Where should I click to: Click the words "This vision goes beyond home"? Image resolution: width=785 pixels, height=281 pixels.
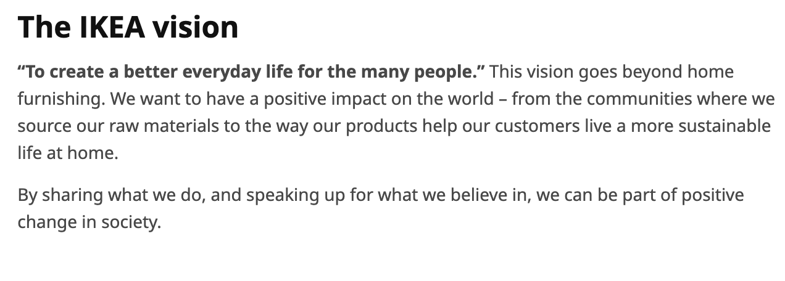612,72
